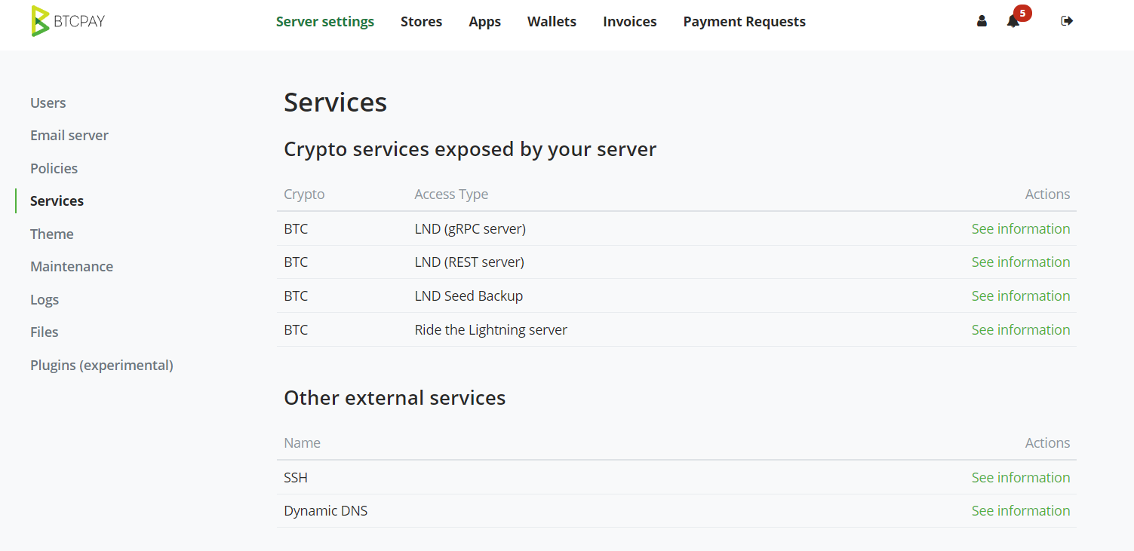The width and height of the screenshot is (1134, 551).
Task: Click the Crypto column header
Action: (x=304, y=194)
